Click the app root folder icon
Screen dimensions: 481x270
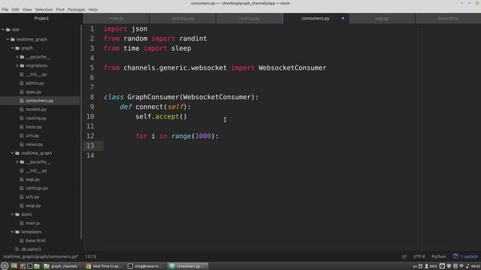(x=8, y=30)
